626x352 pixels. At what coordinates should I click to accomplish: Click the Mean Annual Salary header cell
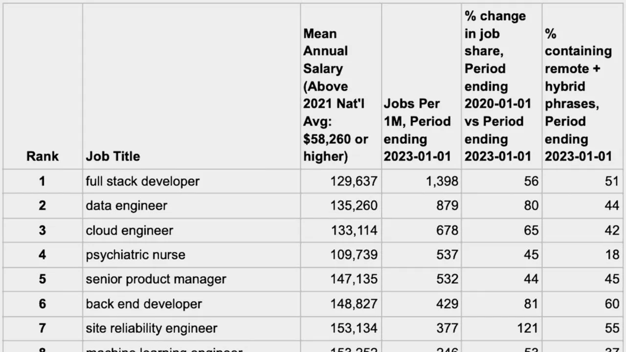pyautogui.click(x=335, y=95)
